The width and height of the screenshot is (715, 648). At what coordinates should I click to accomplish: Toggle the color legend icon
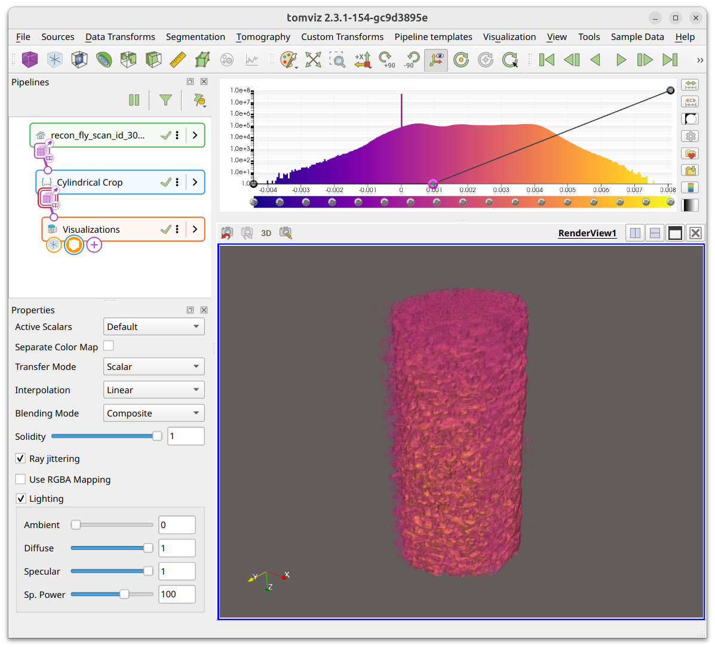pos(691,187)
